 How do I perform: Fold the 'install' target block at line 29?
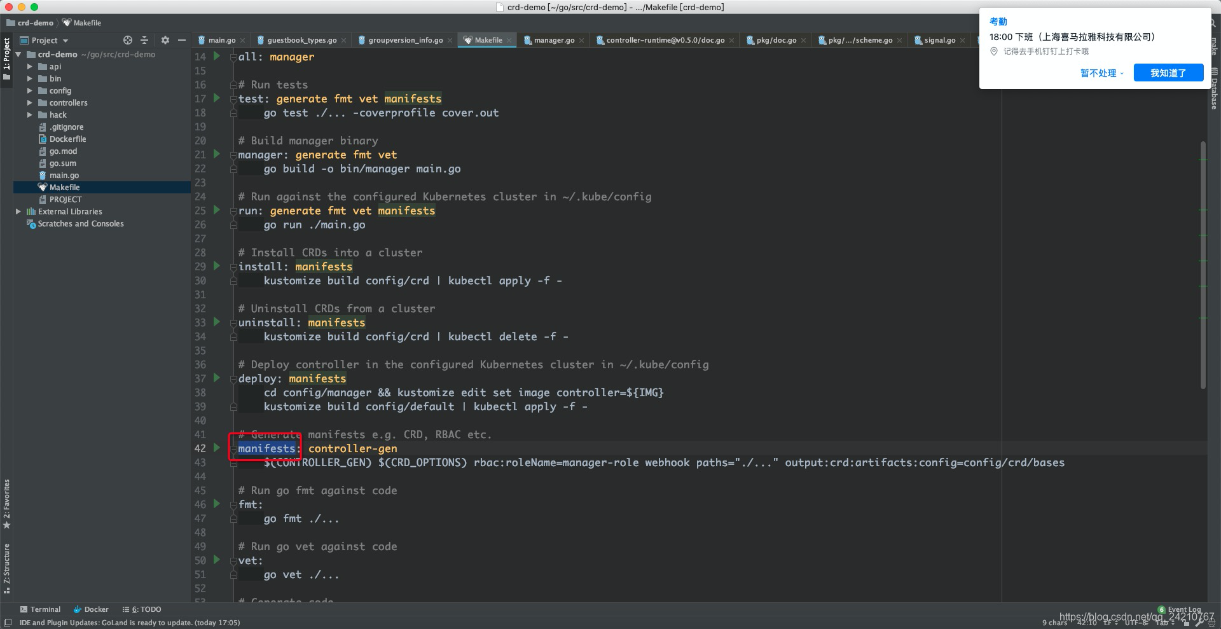click(x=233, y=266)
